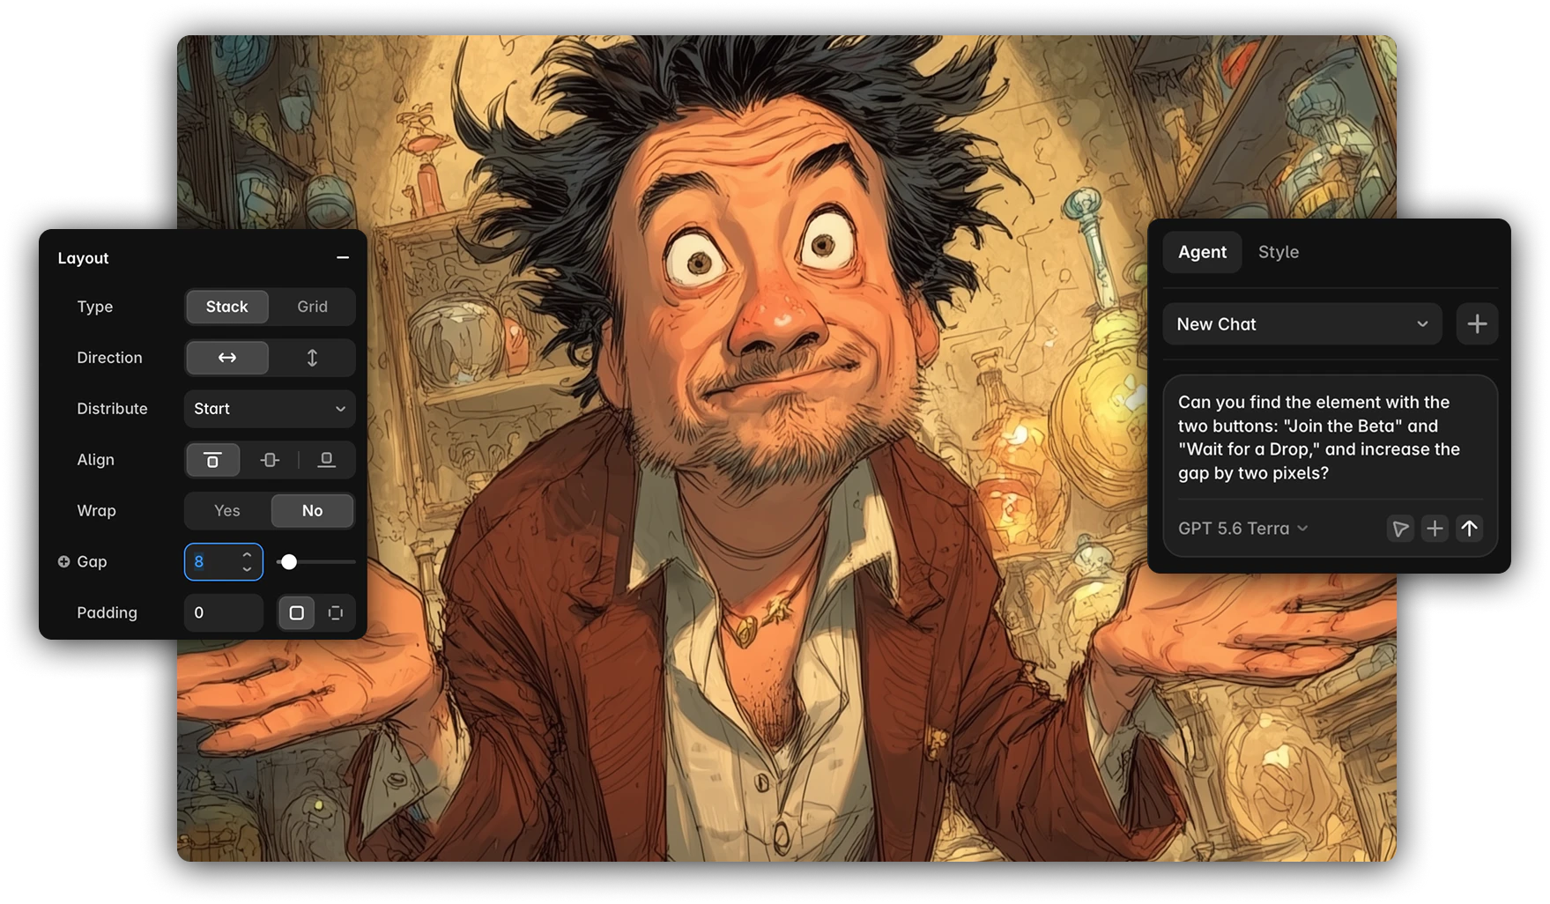Click the send arrow in chat
This screenshot has height=904, width=1550.
pyautogui.click(x=1469, y=528)
